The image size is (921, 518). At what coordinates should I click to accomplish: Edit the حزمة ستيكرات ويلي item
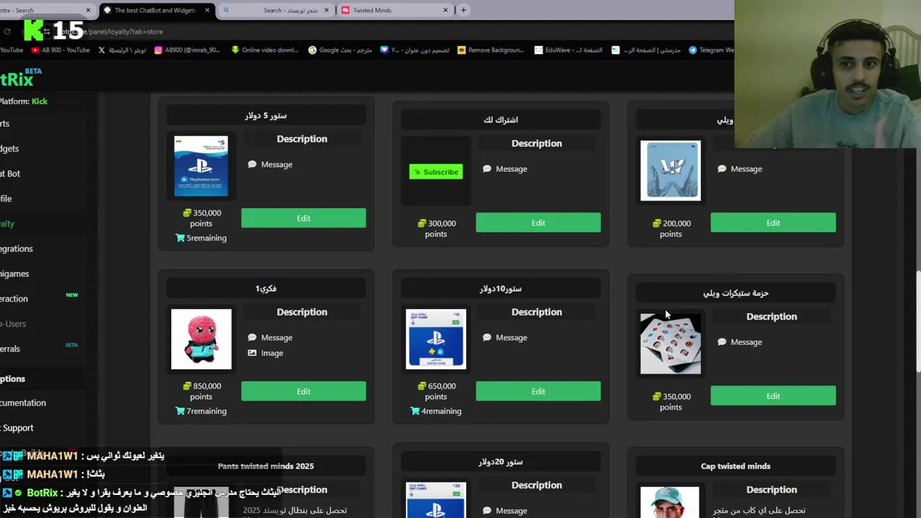(x=773, y=396)
